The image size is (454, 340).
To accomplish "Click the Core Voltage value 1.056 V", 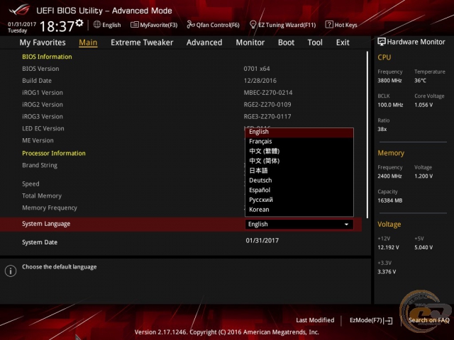I will (423, 105).
